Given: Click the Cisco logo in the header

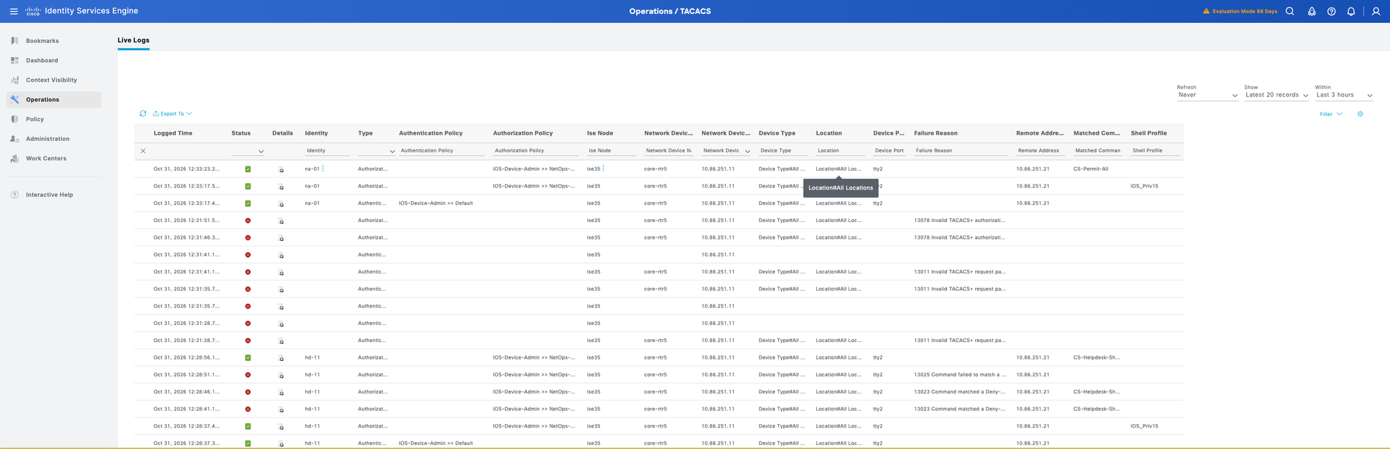Looking at the screenshot, I should 33,11.
